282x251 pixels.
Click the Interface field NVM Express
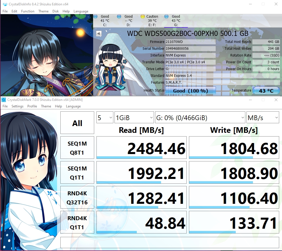[x=190, y=55]
